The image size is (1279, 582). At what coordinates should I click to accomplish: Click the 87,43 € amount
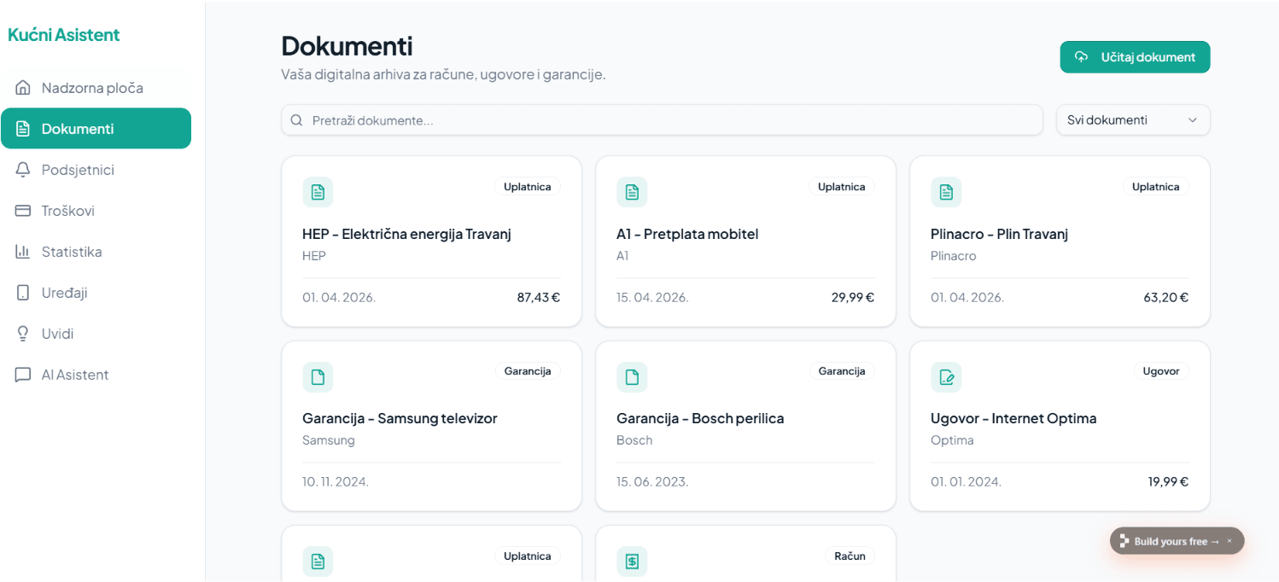[x=539, y=298]
